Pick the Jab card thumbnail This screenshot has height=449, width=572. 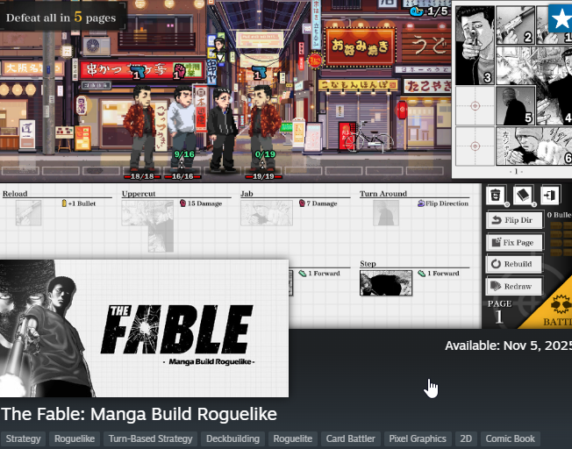point(267,212)
